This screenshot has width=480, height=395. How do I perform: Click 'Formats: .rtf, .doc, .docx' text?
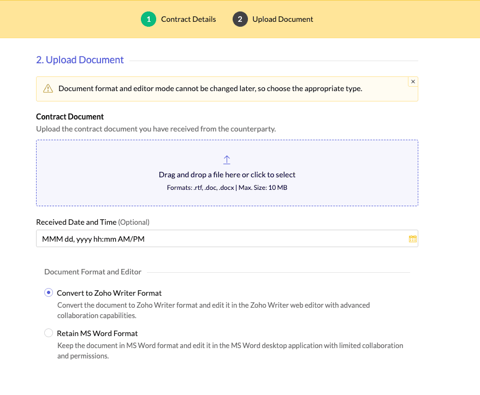200,188
